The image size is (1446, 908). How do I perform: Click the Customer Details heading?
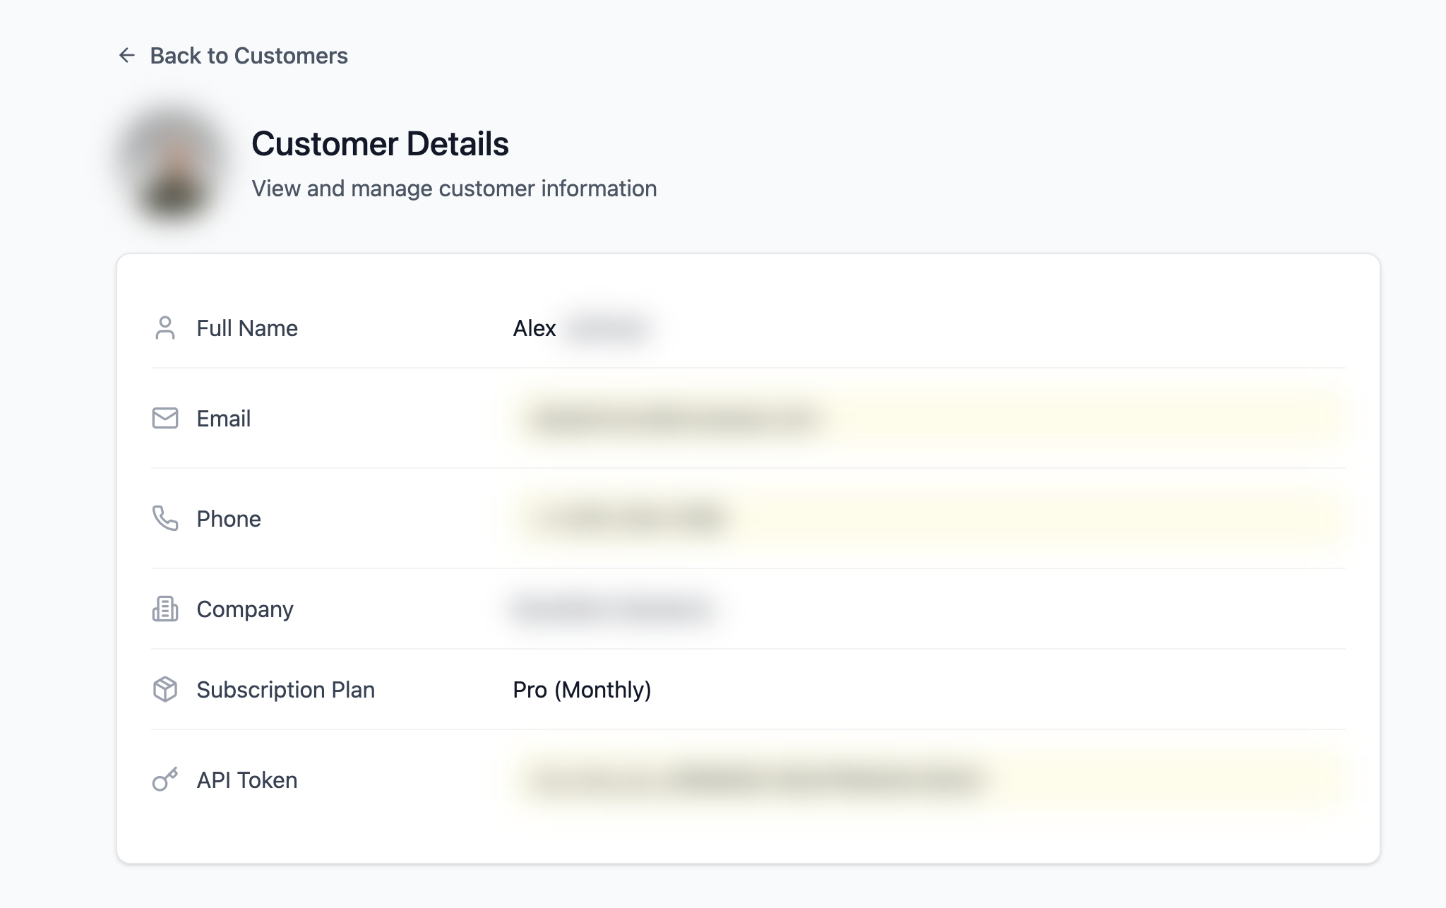(x=380, y=144)
